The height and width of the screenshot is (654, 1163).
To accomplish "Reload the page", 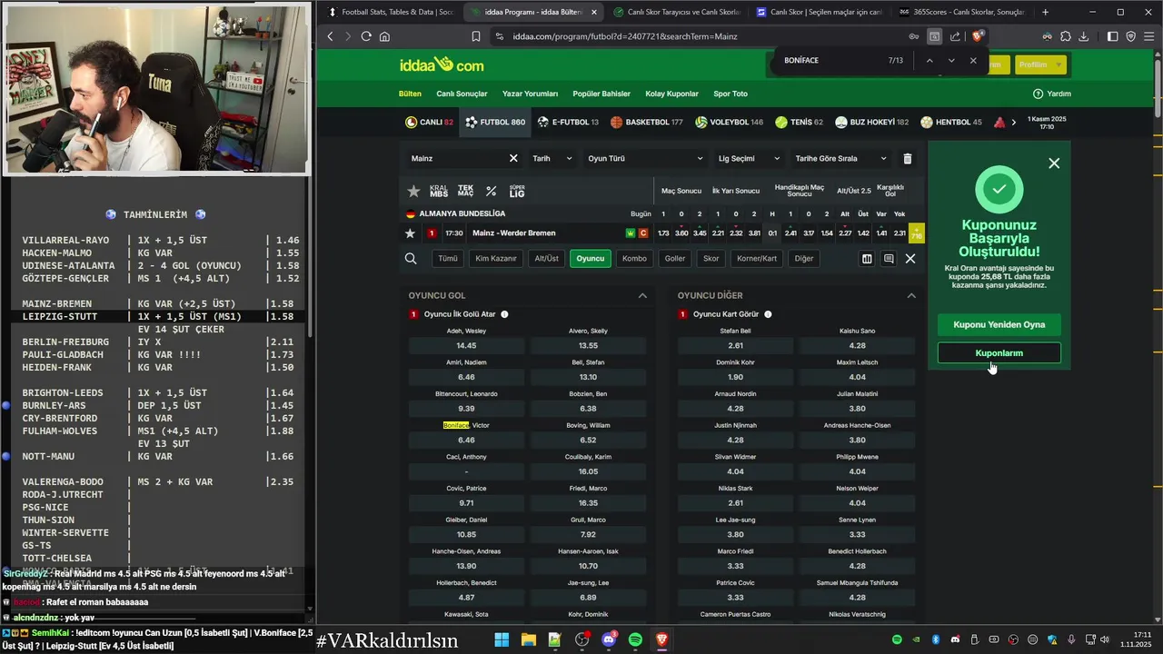I will click(x=366, y=36).
